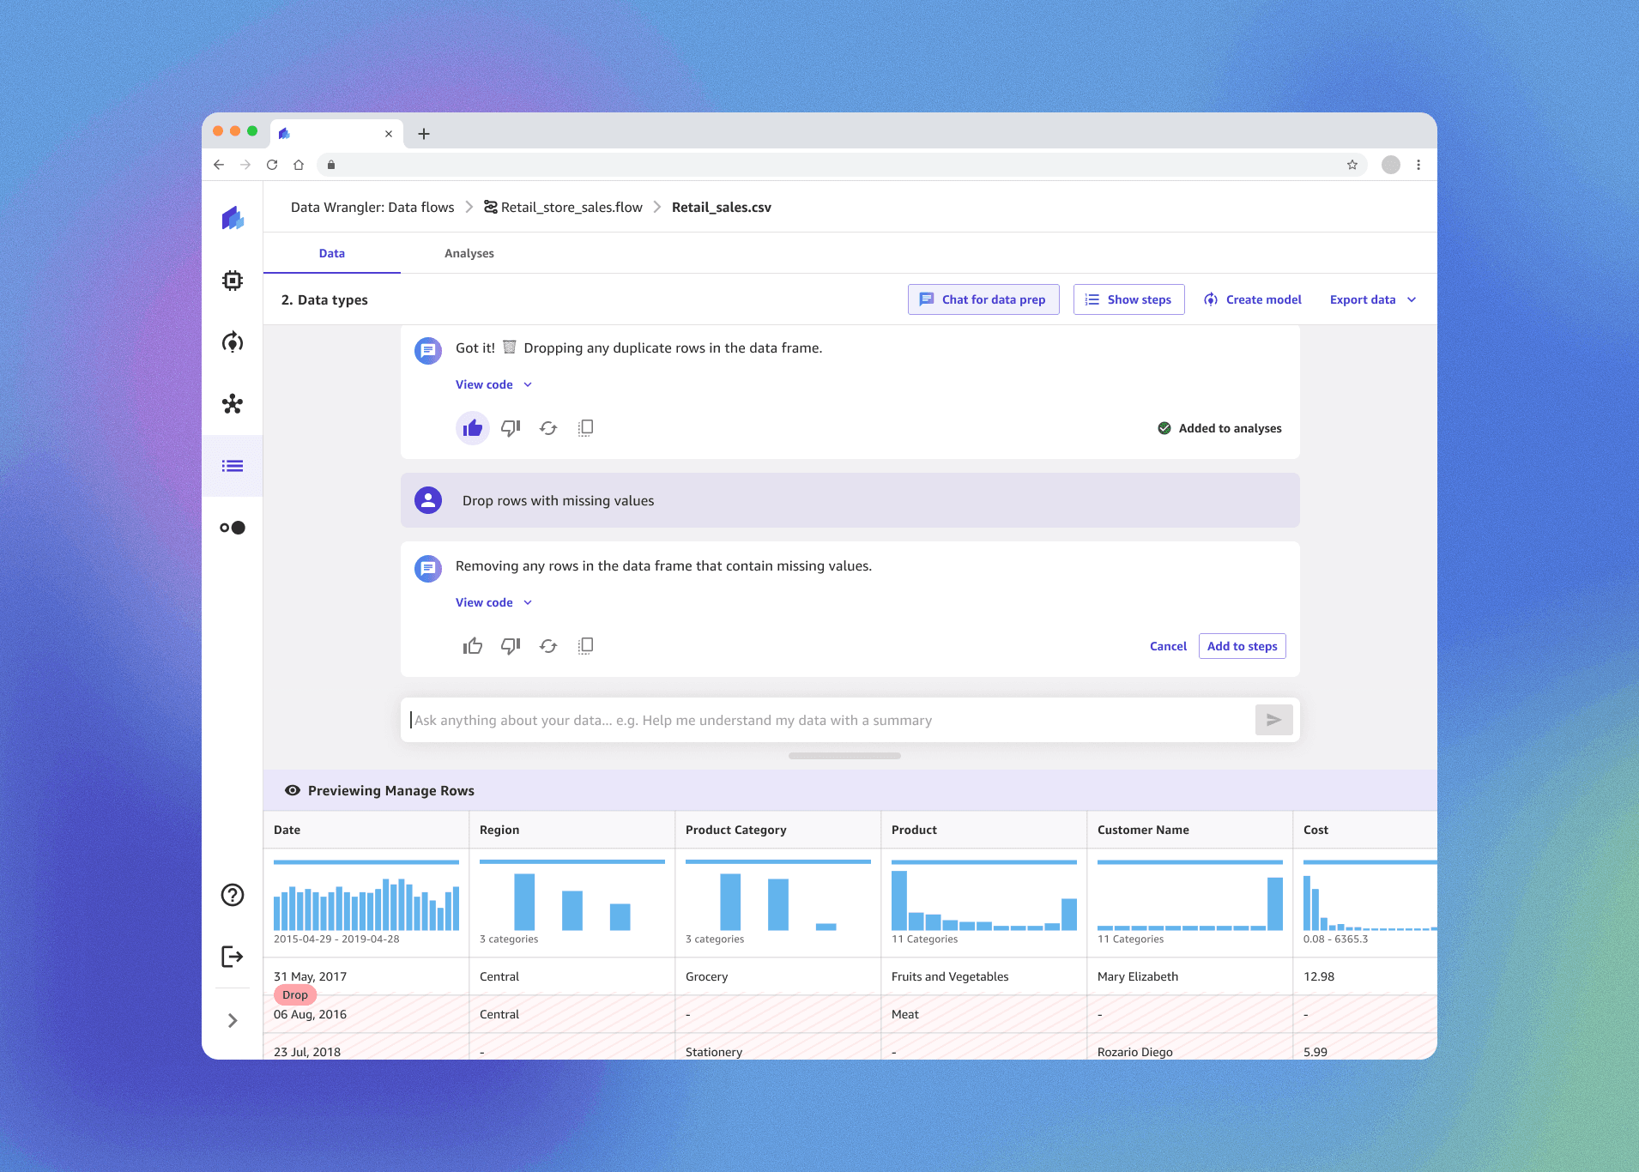This screenshot has width=1639, height=1172.
Task: Select the 31 May, 2017 cell
Action: [x=366, y=976]
